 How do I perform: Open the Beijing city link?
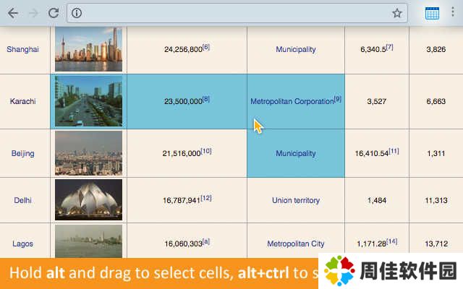pos(22,153)
